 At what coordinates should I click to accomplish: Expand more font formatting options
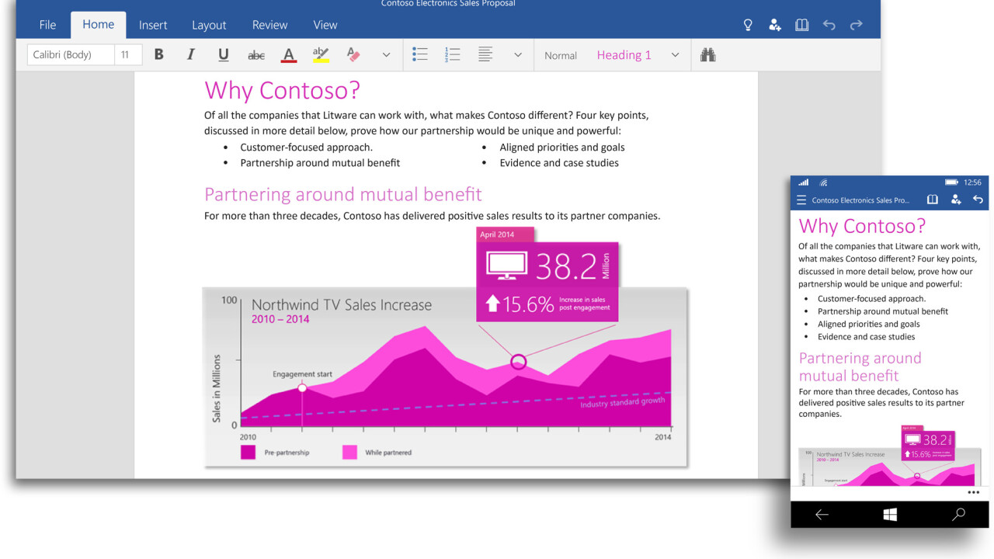click(386, 55)
